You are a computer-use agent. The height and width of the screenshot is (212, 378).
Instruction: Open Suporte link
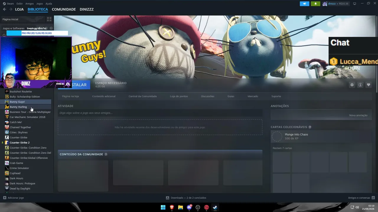(x=276, y=96)
